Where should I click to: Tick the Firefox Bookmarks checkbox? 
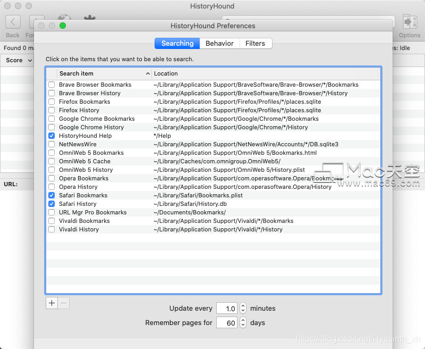[52, 102]
